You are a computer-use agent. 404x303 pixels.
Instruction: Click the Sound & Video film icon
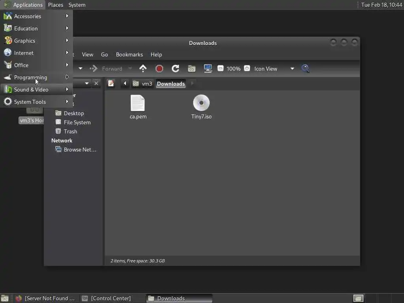coord(8,90)
